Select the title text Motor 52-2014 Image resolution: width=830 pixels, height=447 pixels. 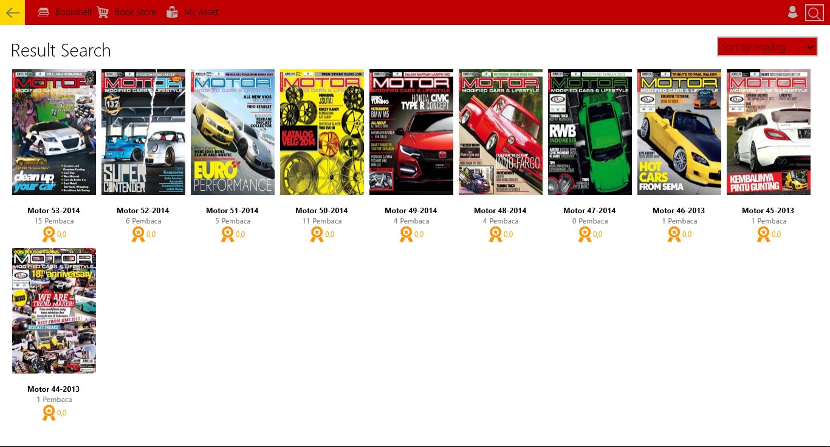(143, 211)
